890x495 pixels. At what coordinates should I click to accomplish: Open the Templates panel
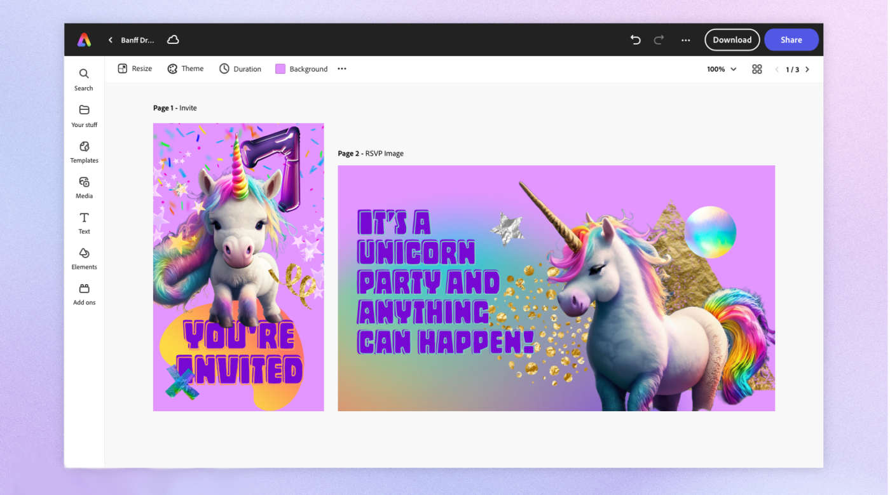84,151
